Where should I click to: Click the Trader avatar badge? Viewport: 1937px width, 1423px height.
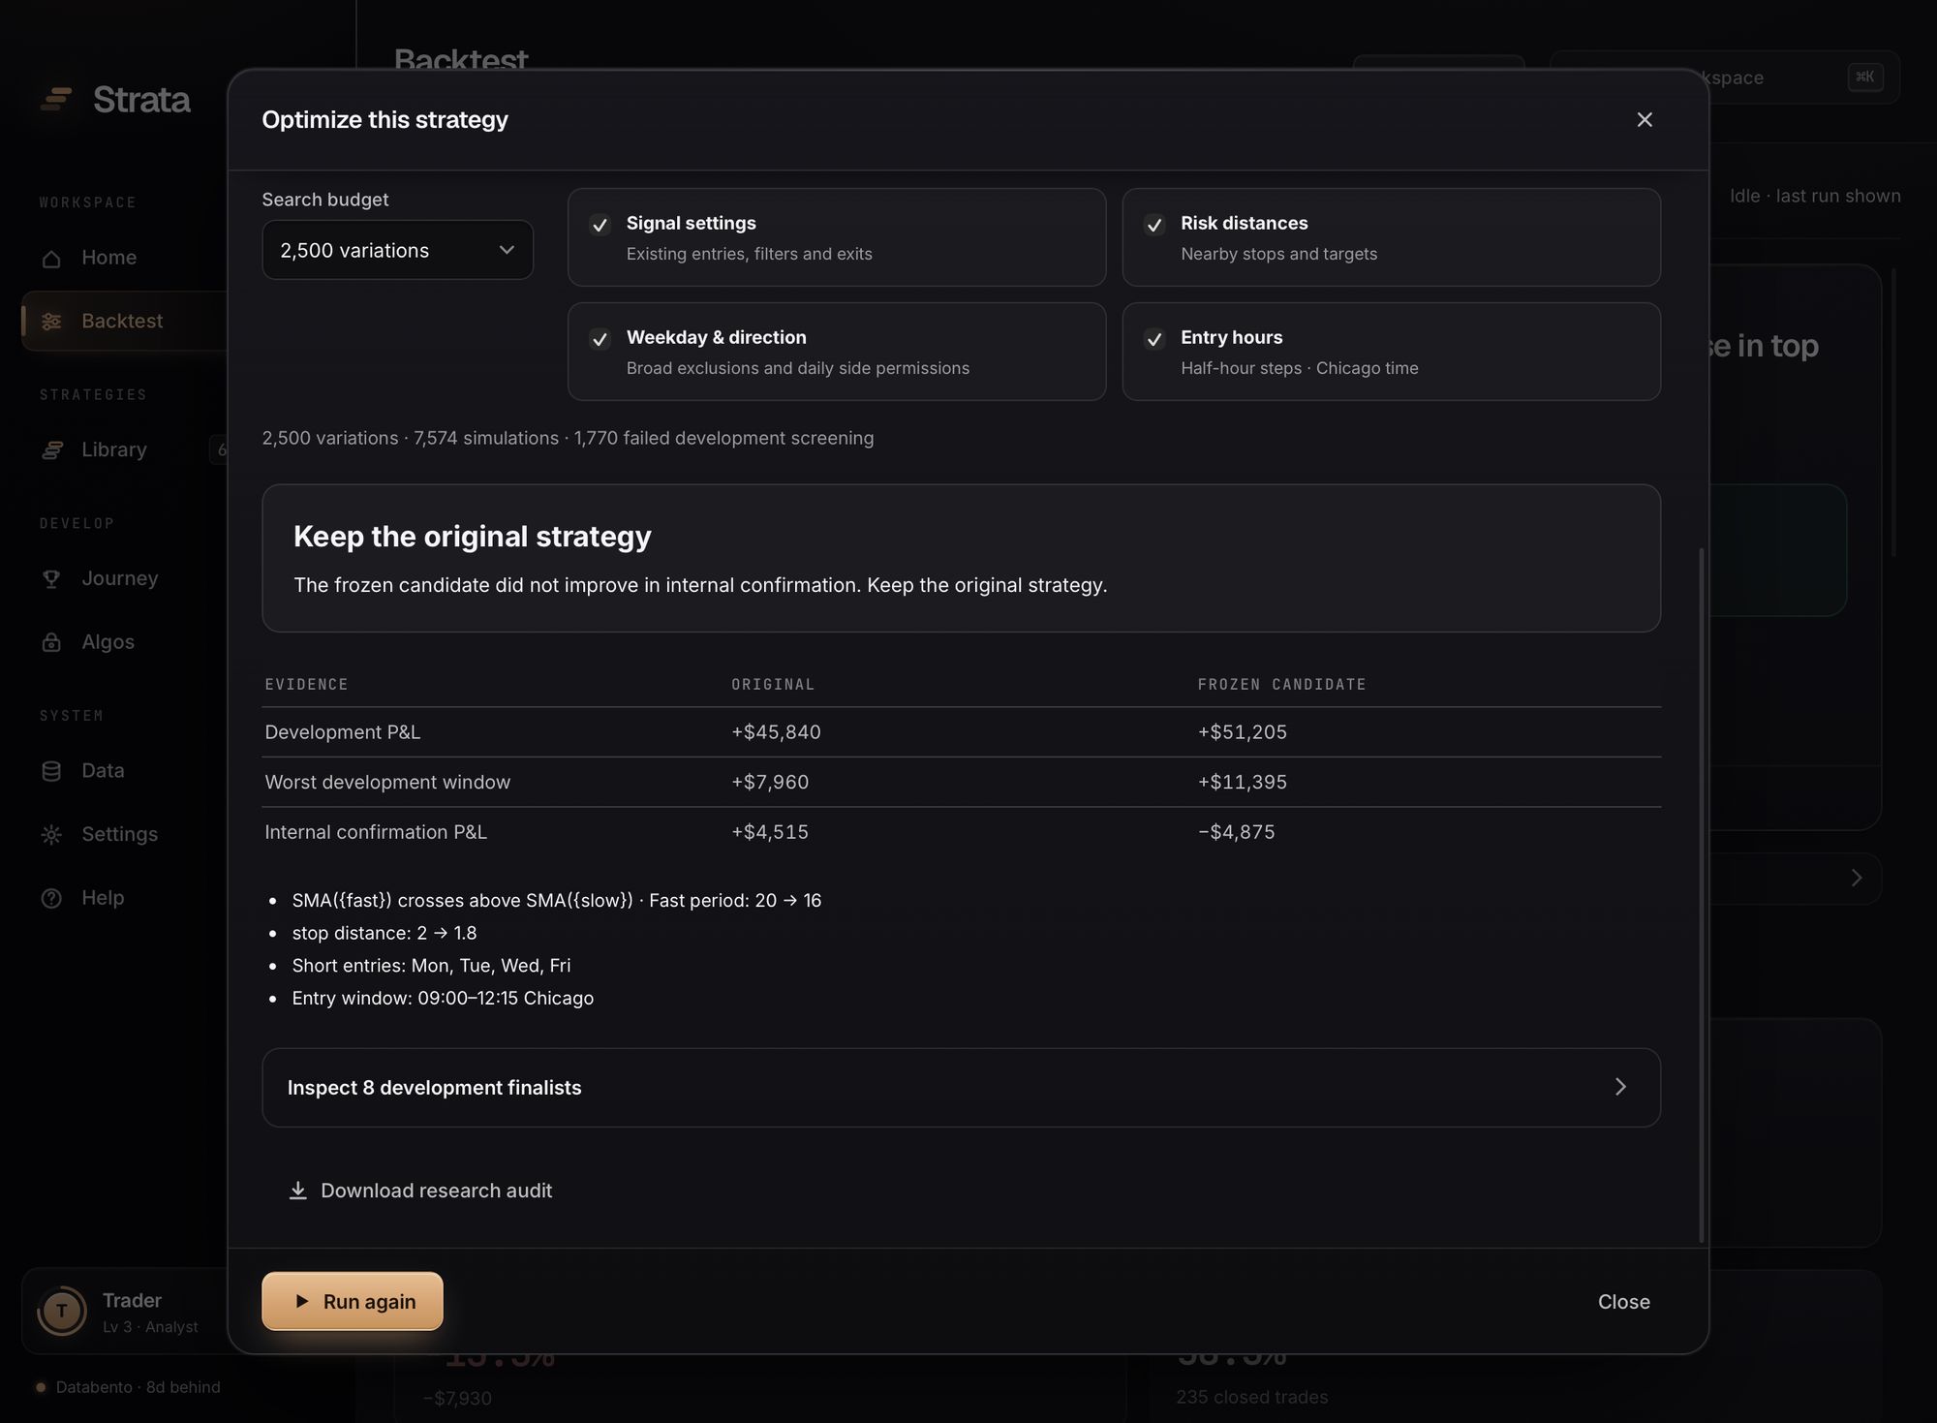coord(62,1312)
